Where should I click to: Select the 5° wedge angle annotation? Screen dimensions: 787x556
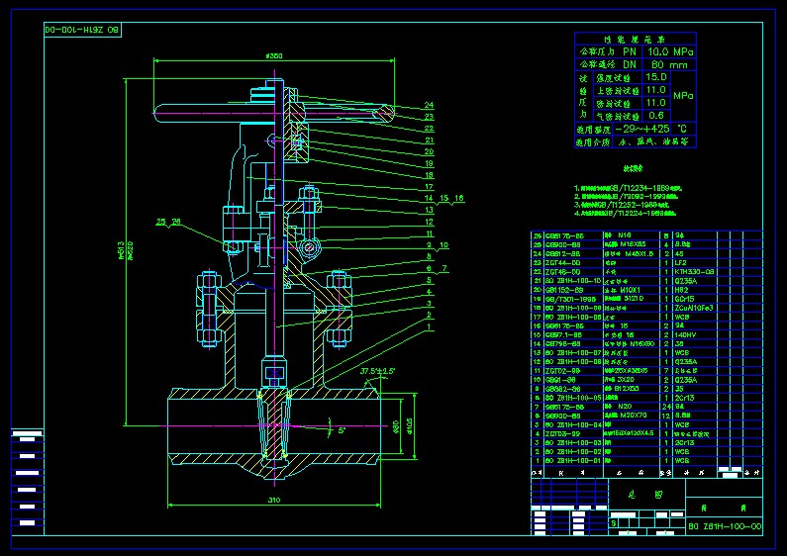[342, 431]
